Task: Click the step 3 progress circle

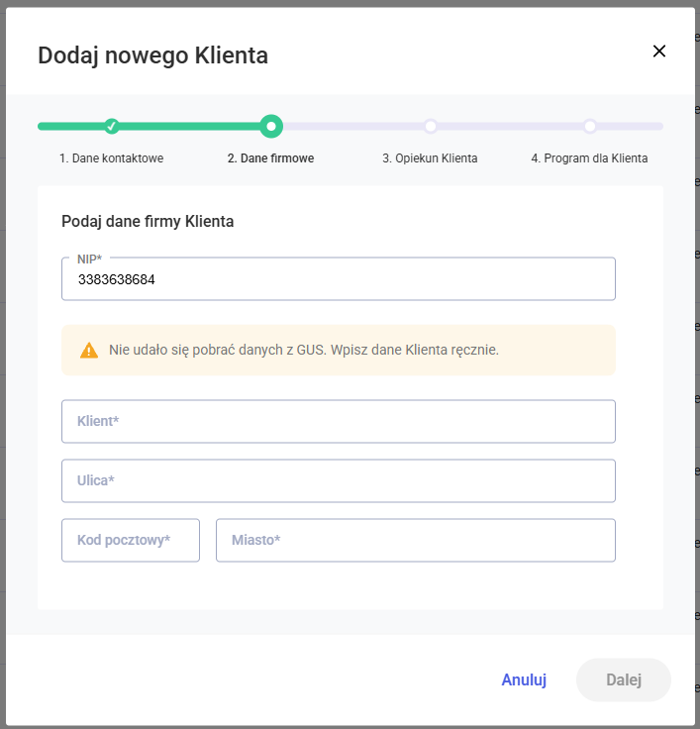Action: 431,126
